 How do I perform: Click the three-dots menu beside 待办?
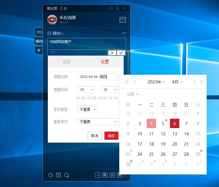(124, 33)
